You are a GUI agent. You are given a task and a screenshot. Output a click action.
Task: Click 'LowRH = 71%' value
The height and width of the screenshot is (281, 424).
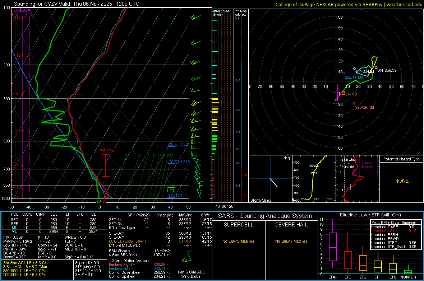[x=15, y=245]
